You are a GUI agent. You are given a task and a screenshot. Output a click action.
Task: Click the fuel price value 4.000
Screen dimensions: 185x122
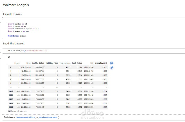[80, 99]
